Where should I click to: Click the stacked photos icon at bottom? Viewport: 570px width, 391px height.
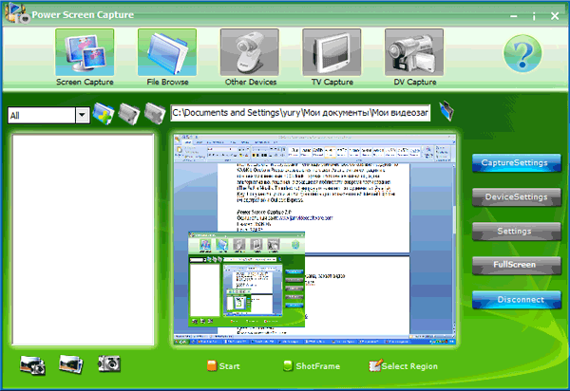[x=71, y=364]
